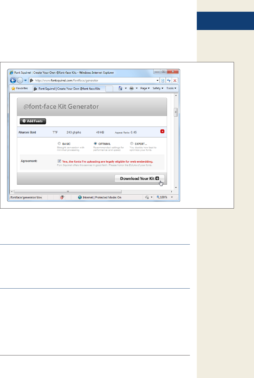Open the Safety menu
This screenshot has width=254, height=378.
pos(158,89)
